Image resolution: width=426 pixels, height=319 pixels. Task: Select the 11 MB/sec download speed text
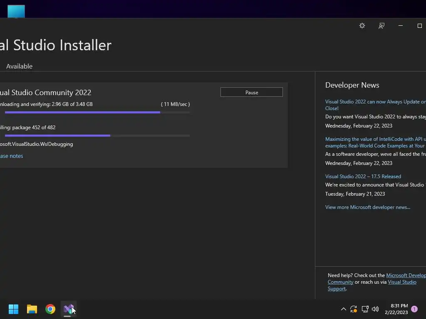click(175, 104)
